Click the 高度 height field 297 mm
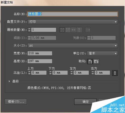125x113 pixels. (40, 61)
